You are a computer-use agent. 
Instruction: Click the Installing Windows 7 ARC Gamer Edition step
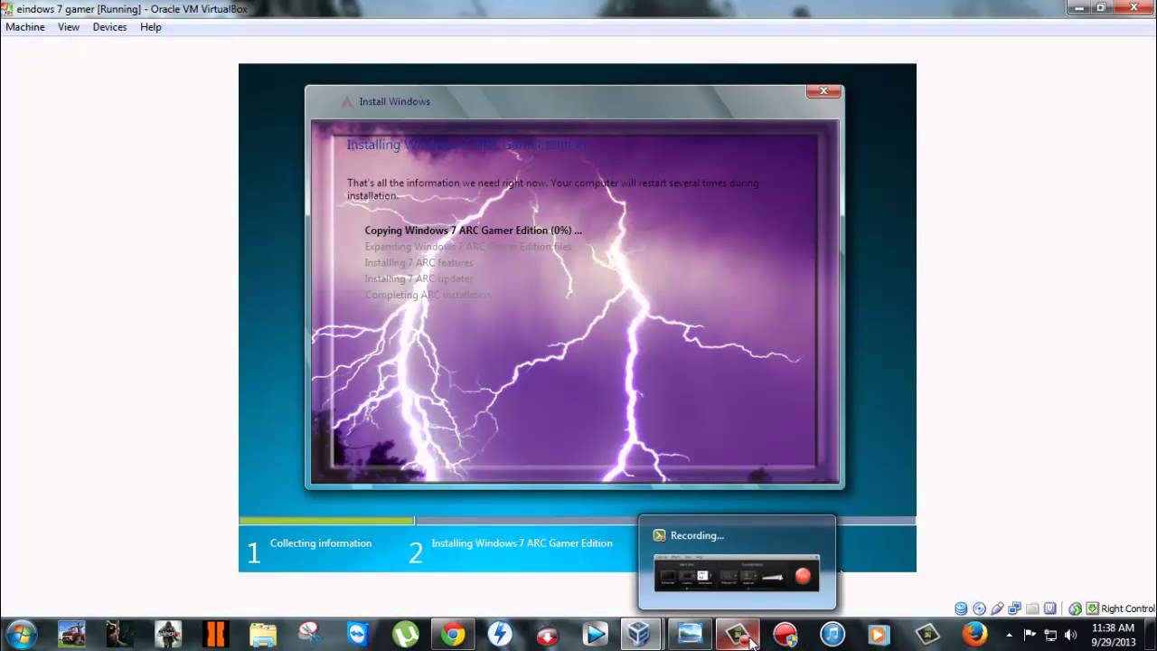click(x=522, y=543)
